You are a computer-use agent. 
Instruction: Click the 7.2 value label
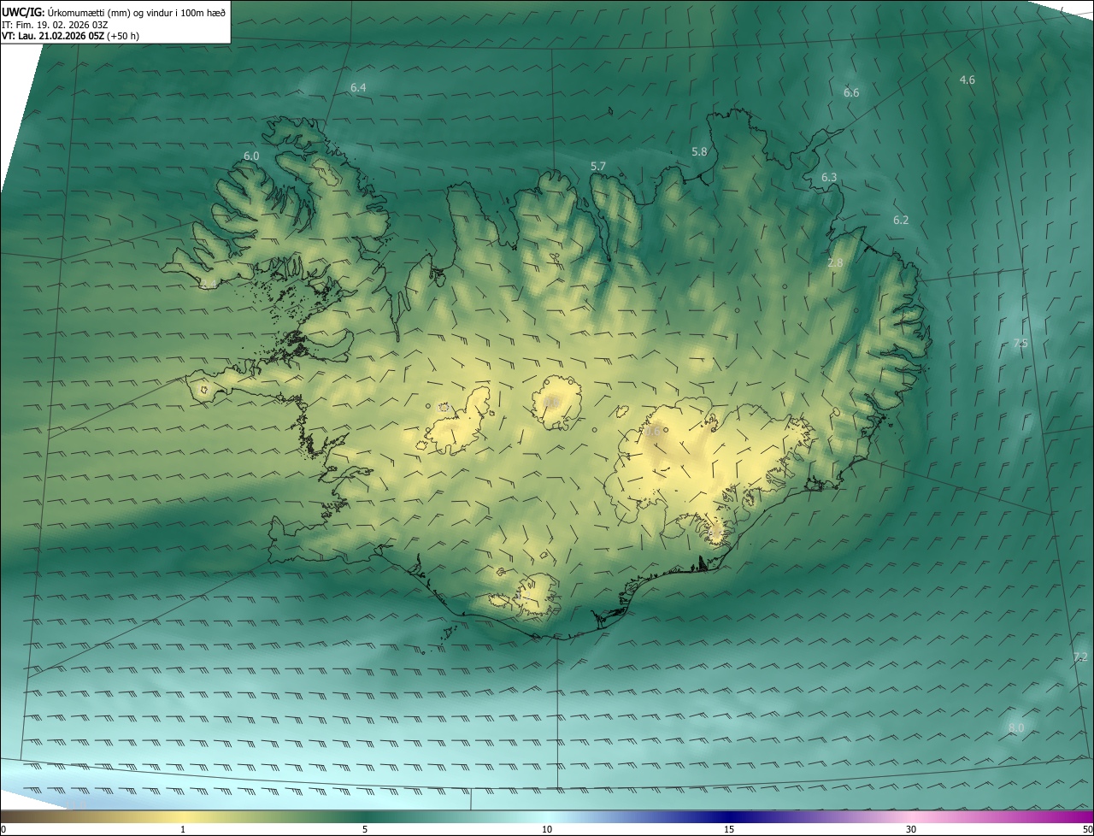click(1080, 656)
